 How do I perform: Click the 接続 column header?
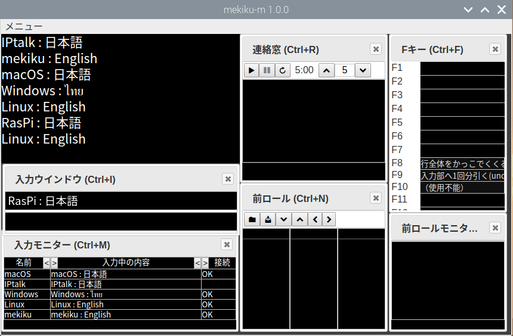222,263
